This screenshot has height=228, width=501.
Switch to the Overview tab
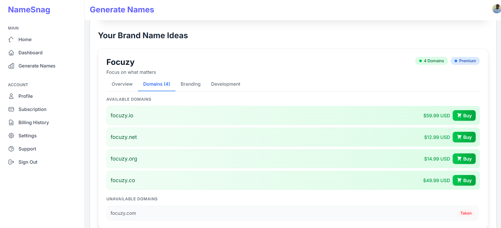coord(122,84)
